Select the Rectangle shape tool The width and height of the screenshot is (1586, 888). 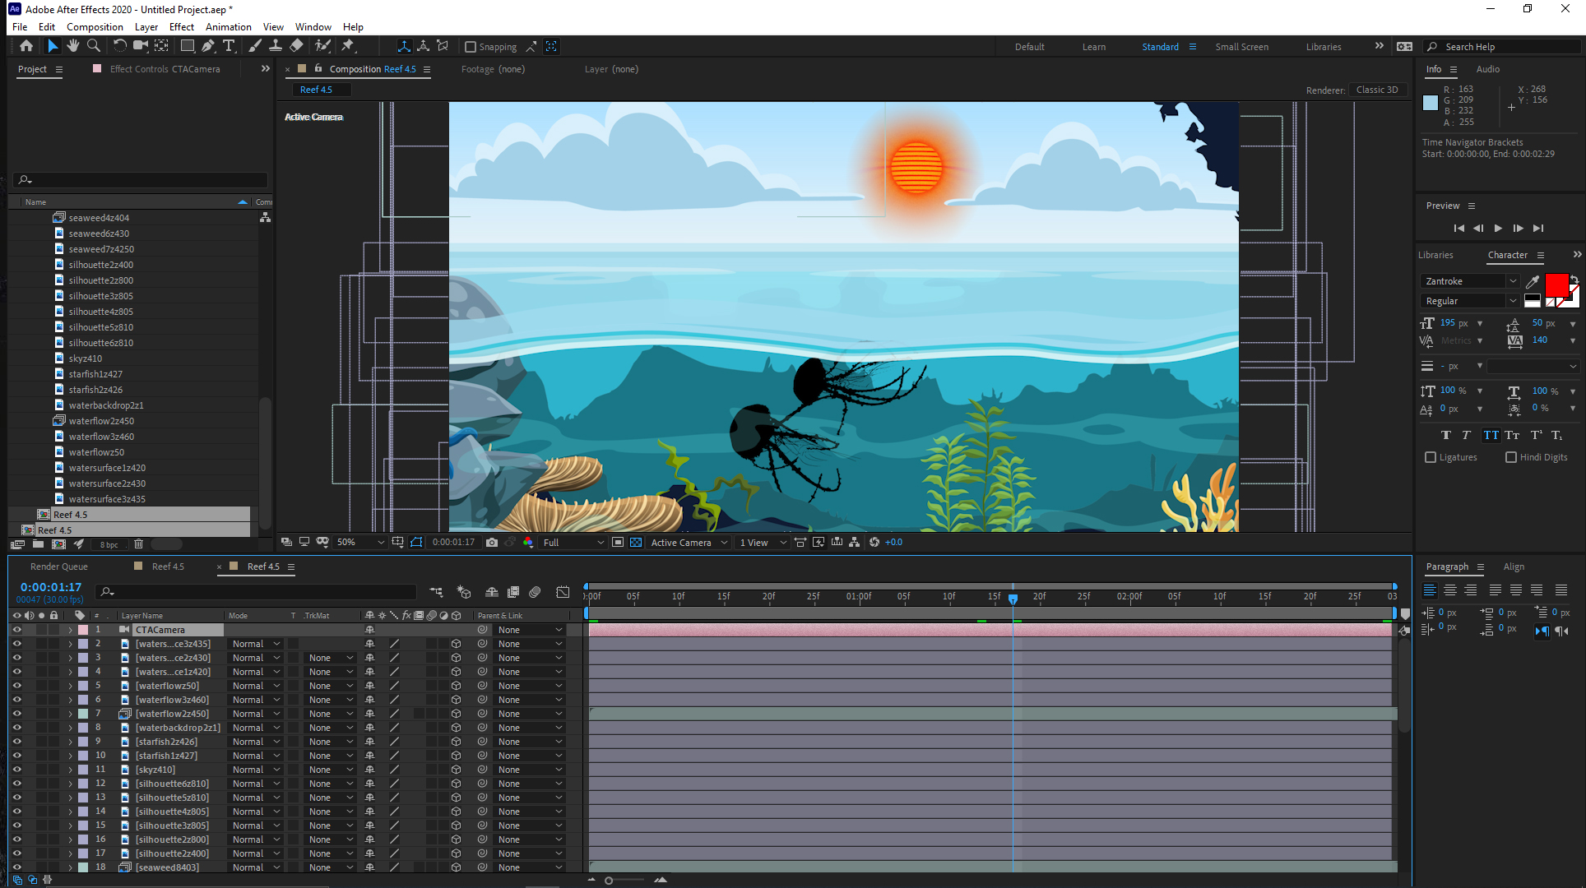tap(188, 46)
